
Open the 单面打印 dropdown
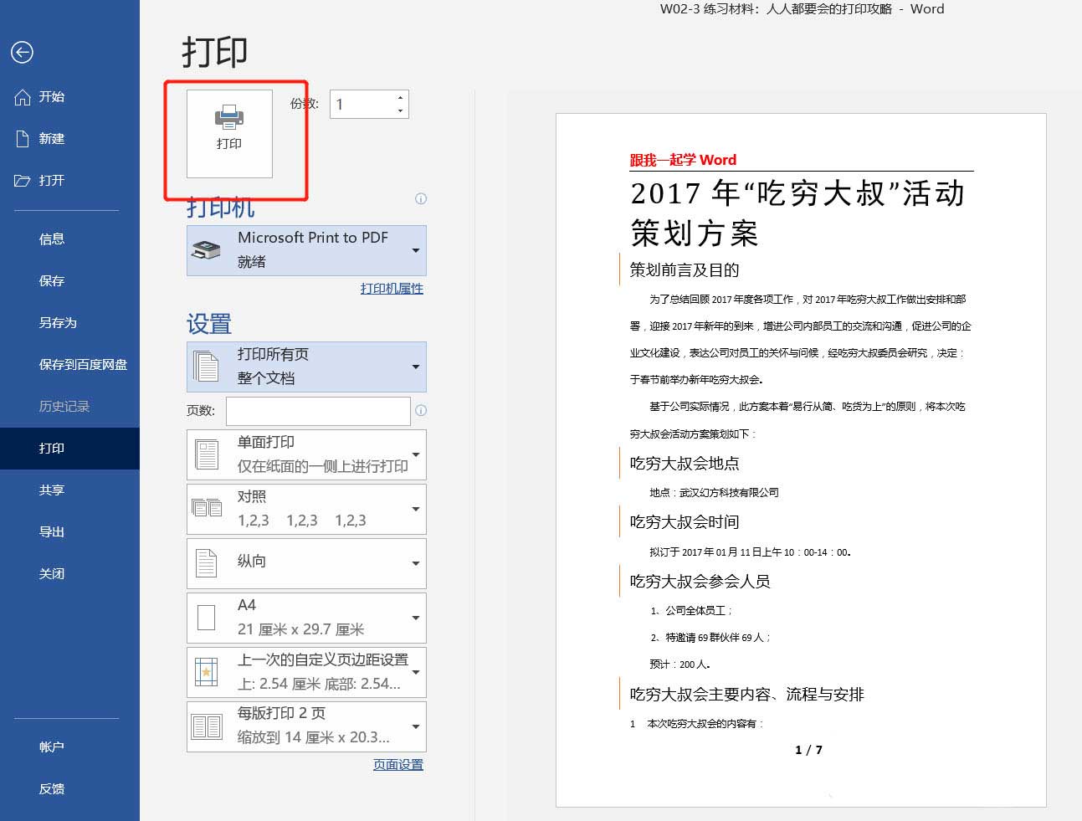(306, 454)
